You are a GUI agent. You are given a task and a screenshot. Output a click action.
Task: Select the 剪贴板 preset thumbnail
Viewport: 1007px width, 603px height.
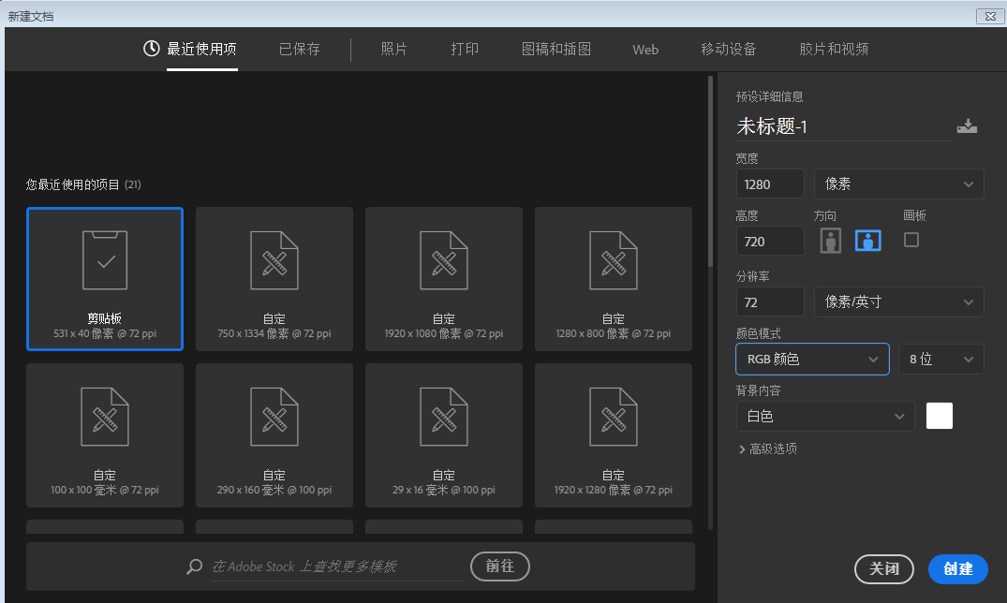point(104,278)
